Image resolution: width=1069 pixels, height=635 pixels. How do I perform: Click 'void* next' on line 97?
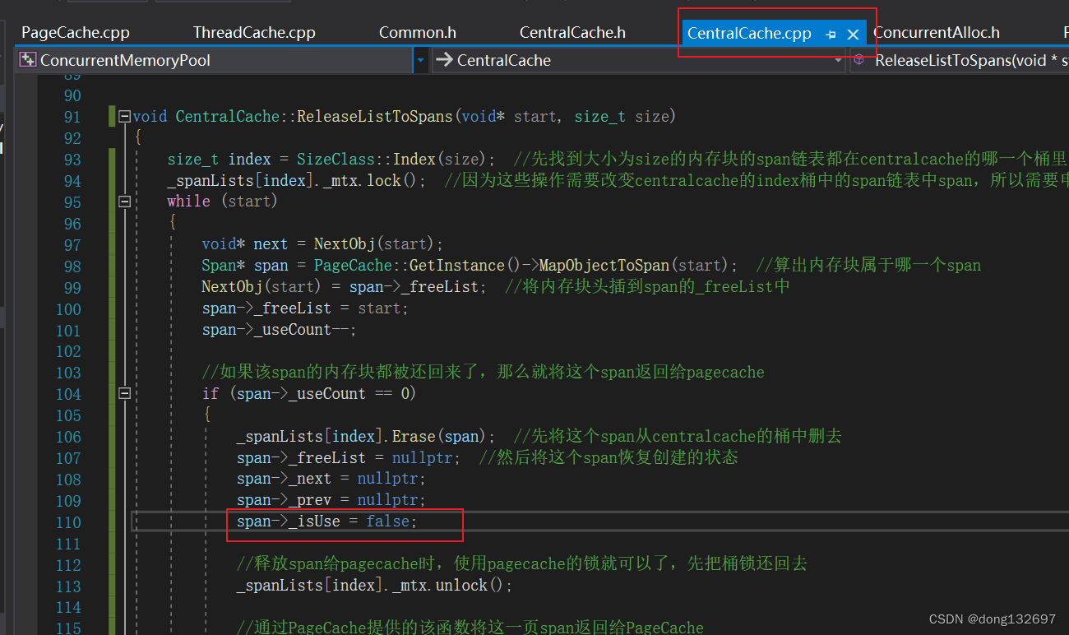click(245, 244)
